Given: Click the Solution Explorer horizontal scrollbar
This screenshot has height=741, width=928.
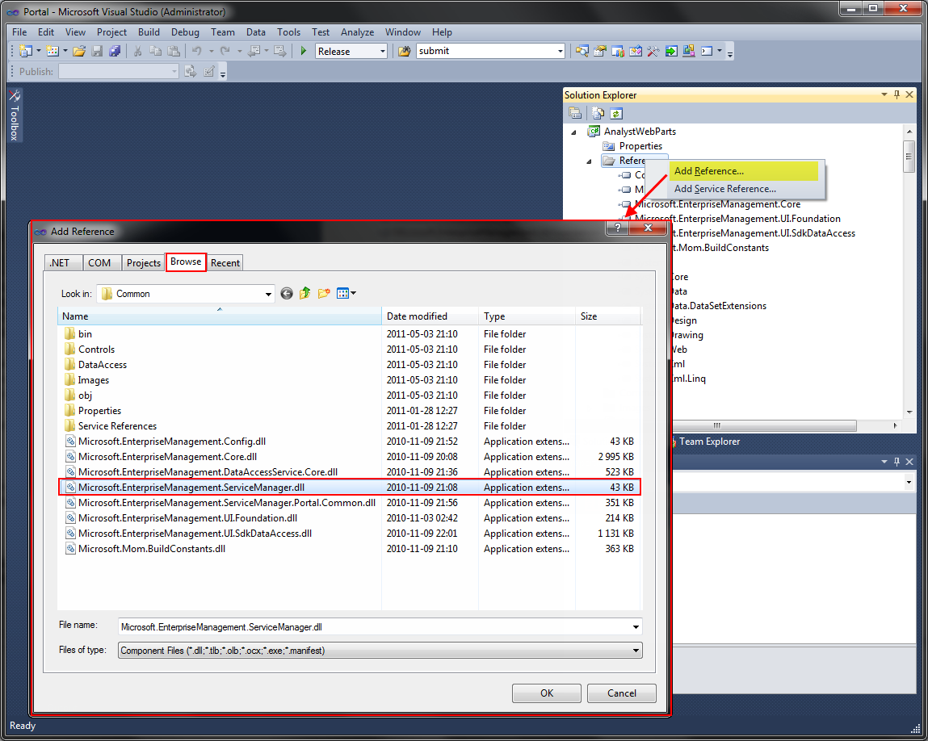Looking at the screenshot, I should coord(764,426).
